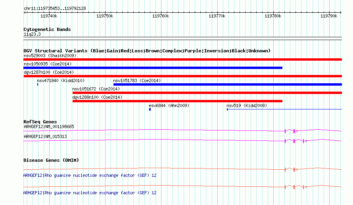Click the DGV Structural Variants track heading
Screen dimensions: 353x205
click(147, 51)
